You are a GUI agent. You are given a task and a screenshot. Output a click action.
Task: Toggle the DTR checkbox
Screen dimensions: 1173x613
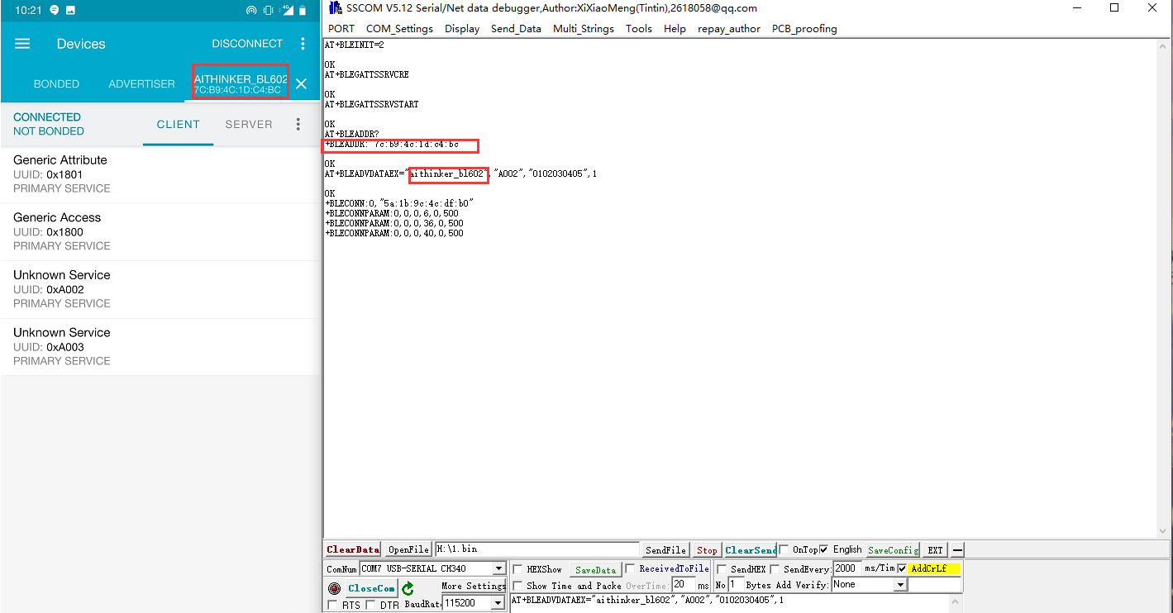(370, 606)
